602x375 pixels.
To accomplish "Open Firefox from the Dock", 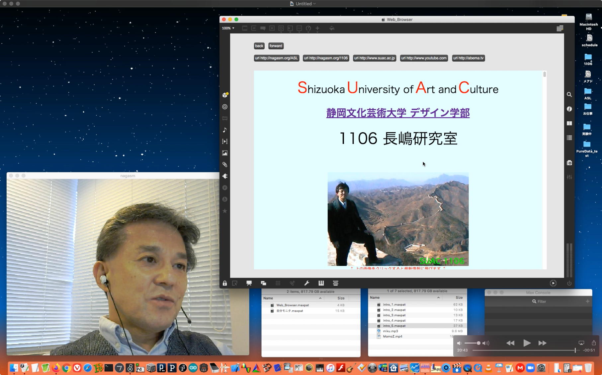I will point(56,368).
